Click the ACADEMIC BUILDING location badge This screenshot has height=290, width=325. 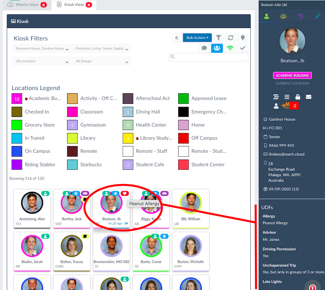pyautogui.click(x=292, y=76)
